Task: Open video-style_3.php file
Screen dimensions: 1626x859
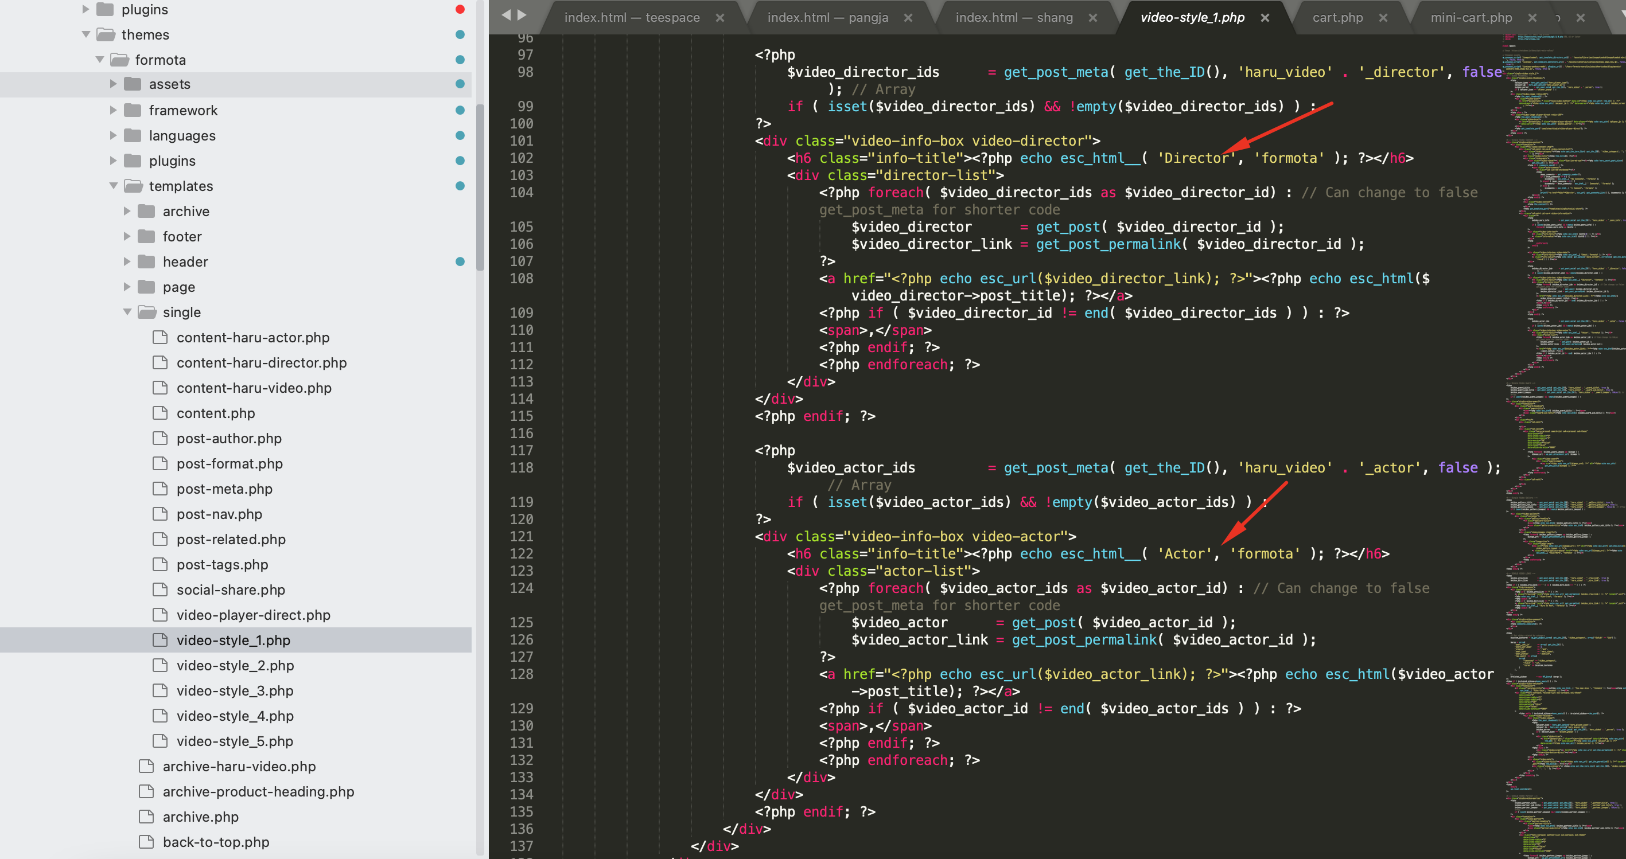Action: pyautogui.click(x=235, y=690)
